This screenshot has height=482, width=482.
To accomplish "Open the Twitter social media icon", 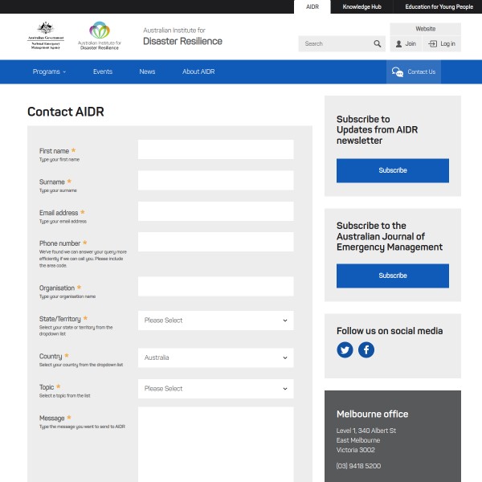I will [345, 349].
